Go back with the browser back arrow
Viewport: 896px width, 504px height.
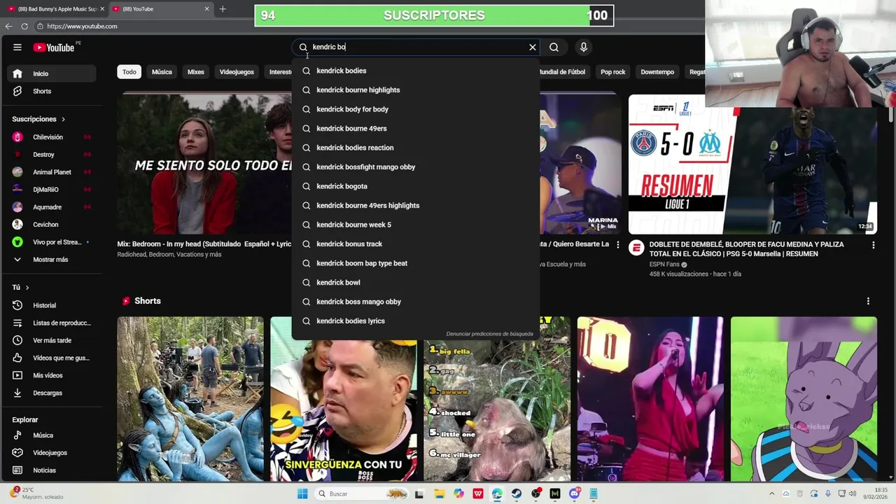click(x=8, y=26)
